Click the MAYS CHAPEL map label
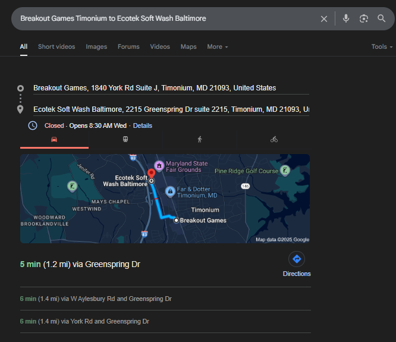 [111, 202]
